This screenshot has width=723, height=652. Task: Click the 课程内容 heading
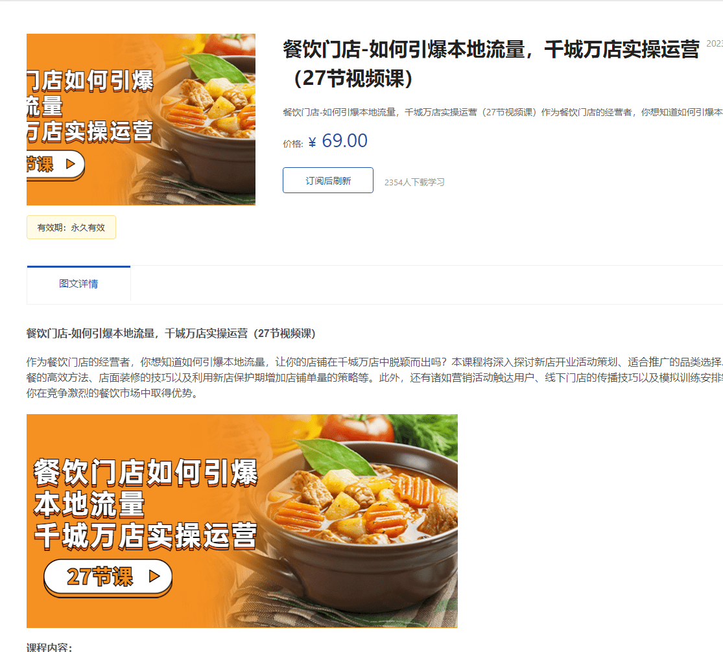tap(49, 647)
